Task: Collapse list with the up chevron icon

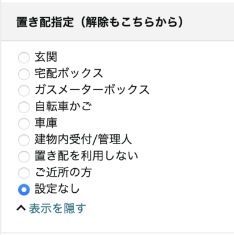Action: [21, 208]
